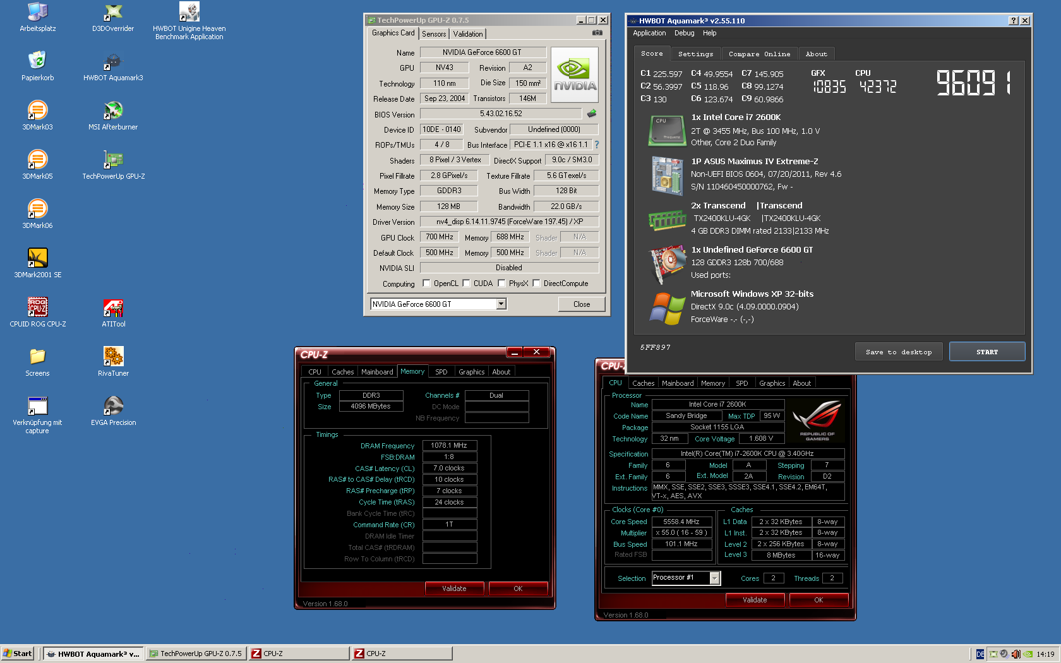Enable the CUDA checkbox in GPU-Z
Image resolution: width=1061 pixels, height=663 pixels.
466,284
